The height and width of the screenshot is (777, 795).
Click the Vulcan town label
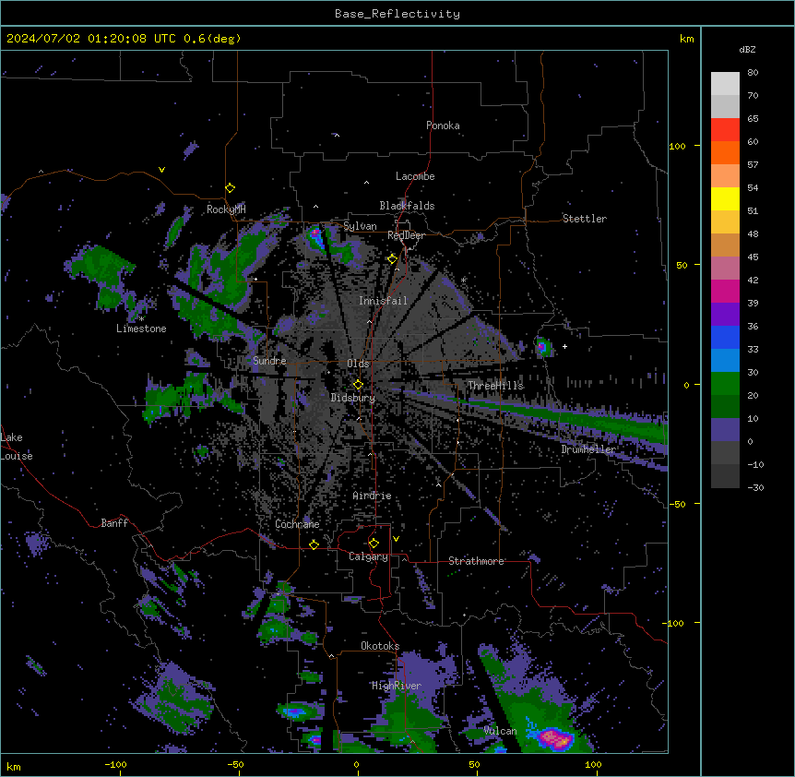tap(501, 731)
